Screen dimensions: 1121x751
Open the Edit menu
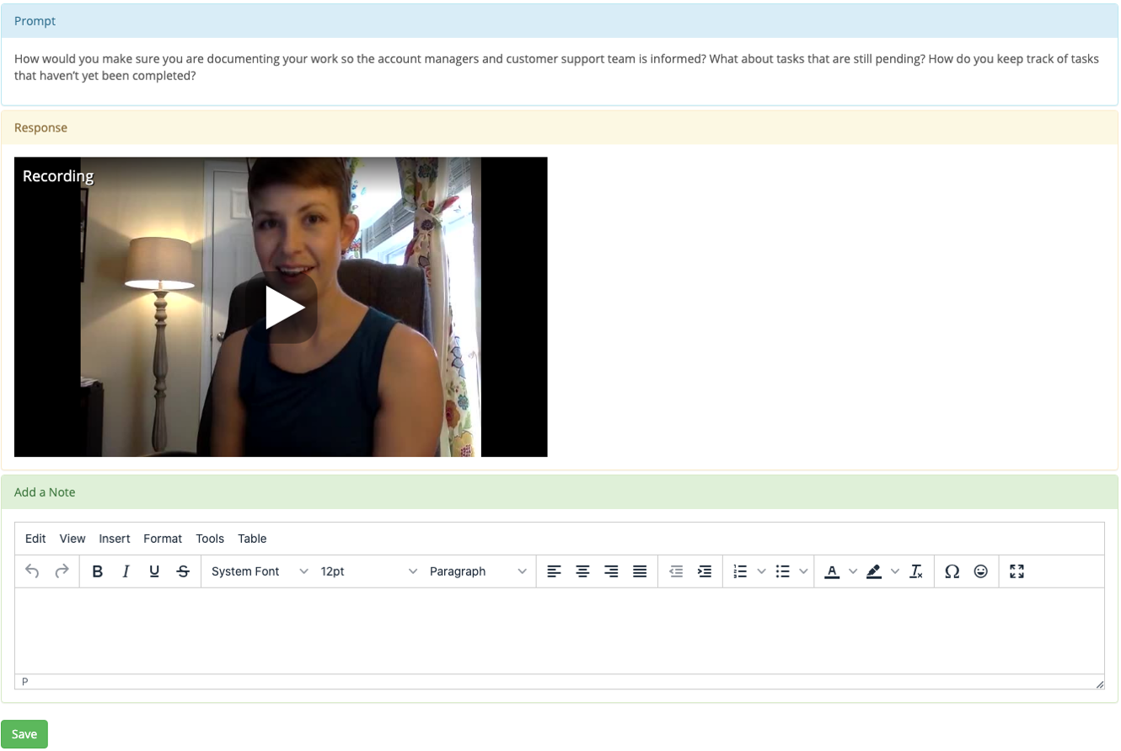35,539
